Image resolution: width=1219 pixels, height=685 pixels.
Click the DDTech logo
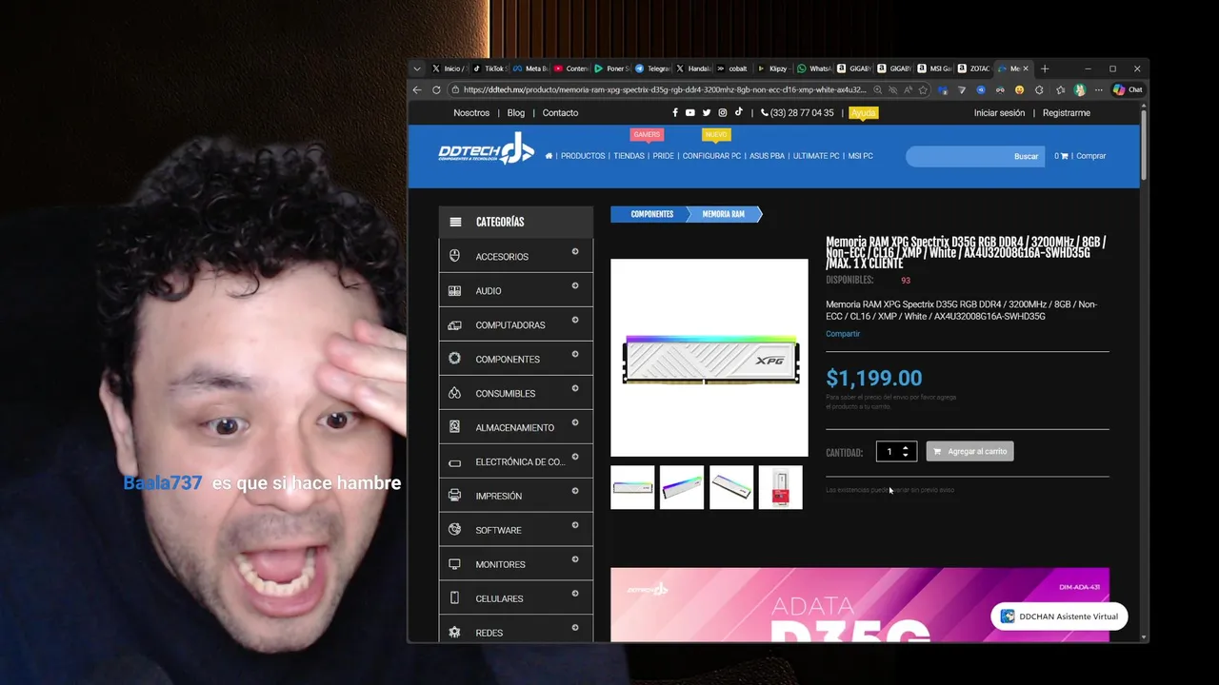click(x=486, y=150)
